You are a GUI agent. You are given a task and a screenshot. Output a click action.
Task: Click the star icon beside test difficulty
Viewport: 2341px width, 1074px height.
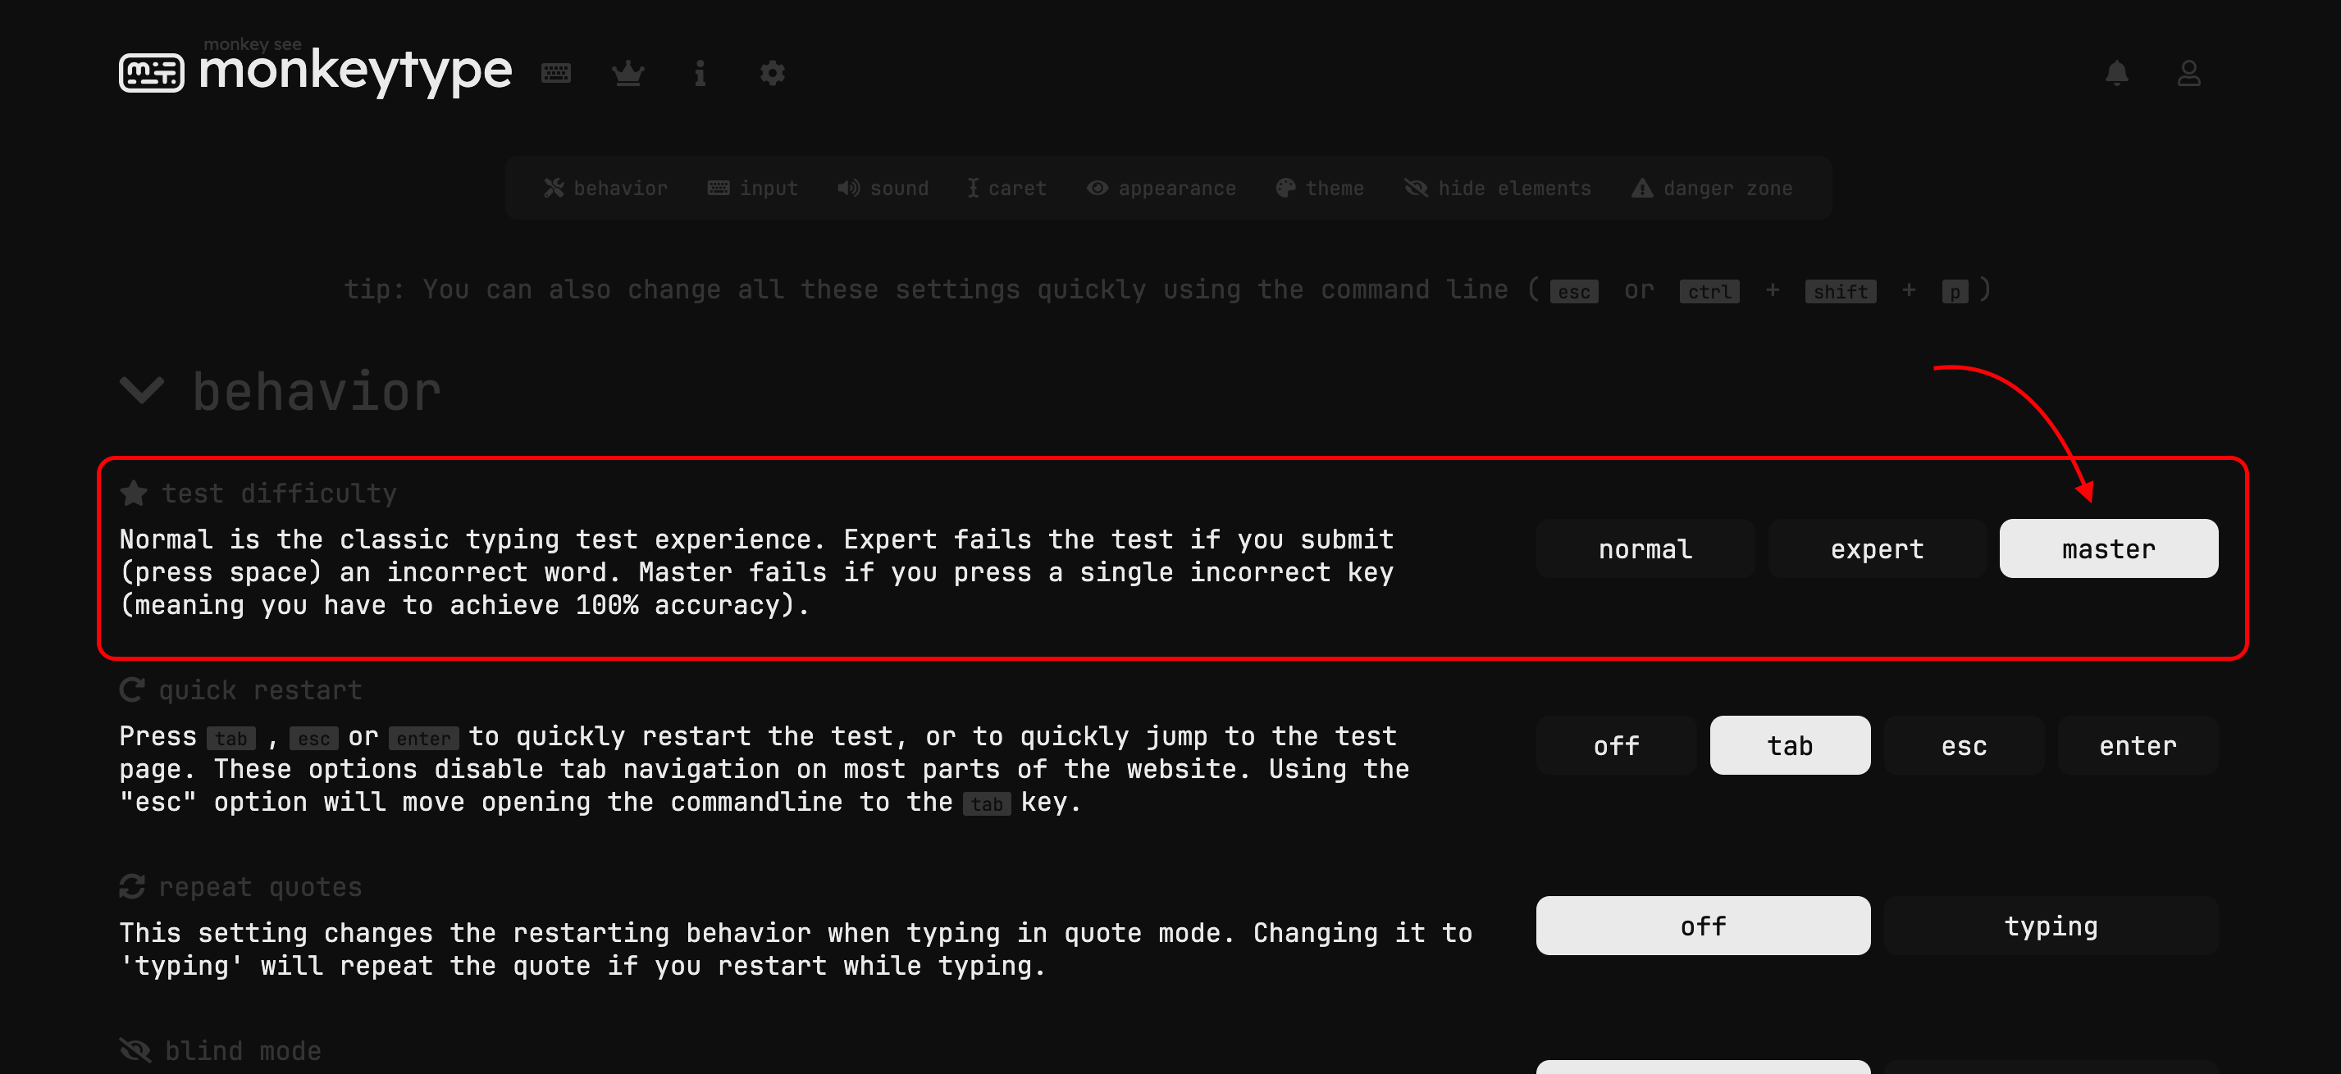[134, 494]
